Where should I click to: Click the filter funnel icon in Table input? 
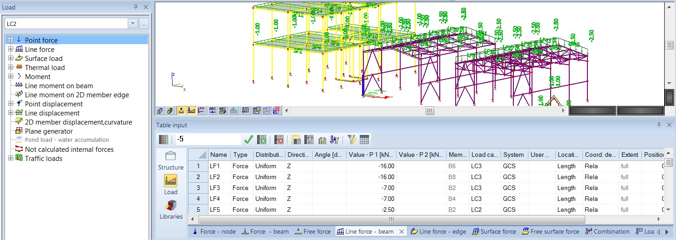[352, 140]
